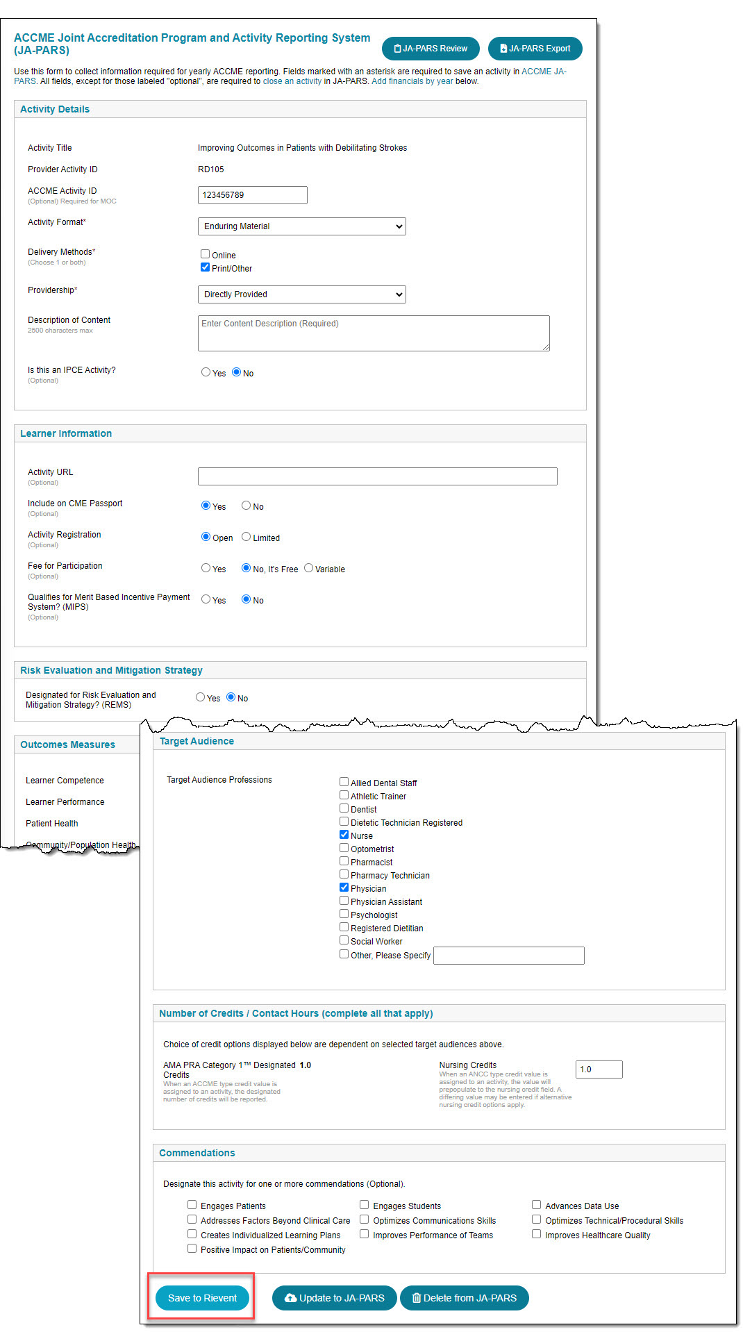Viewport: 743px width, 1332px height.
Task: Check Optimizes Technical/Procedural Skills
Action: (x=536, y=1219)
